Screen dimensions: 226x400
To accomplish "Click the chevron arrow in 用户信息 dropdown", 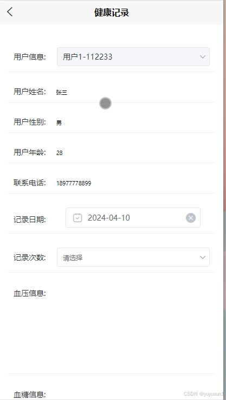I will click(x=203, y=56).
